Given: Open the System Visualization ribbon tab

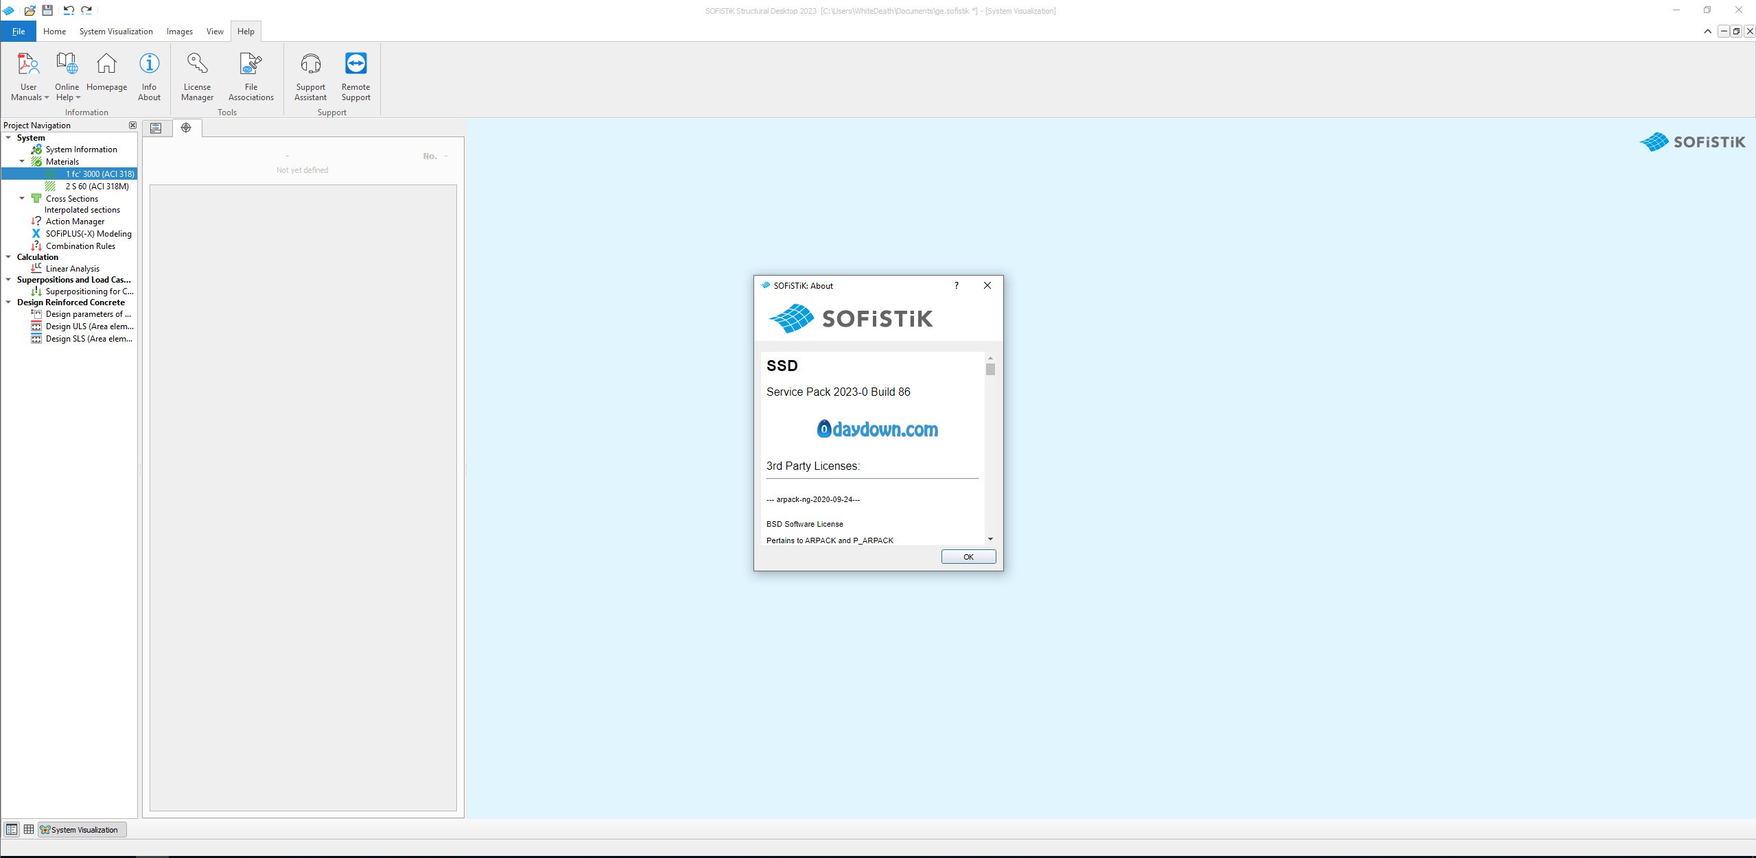Looking at the screenshot, I should point(116,32).
